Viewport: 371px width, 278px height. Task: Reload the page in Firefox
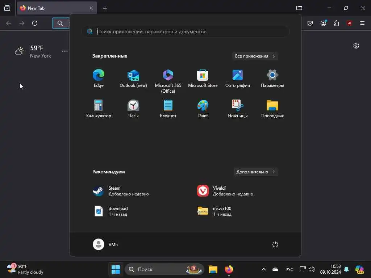(x=35, y=23)
